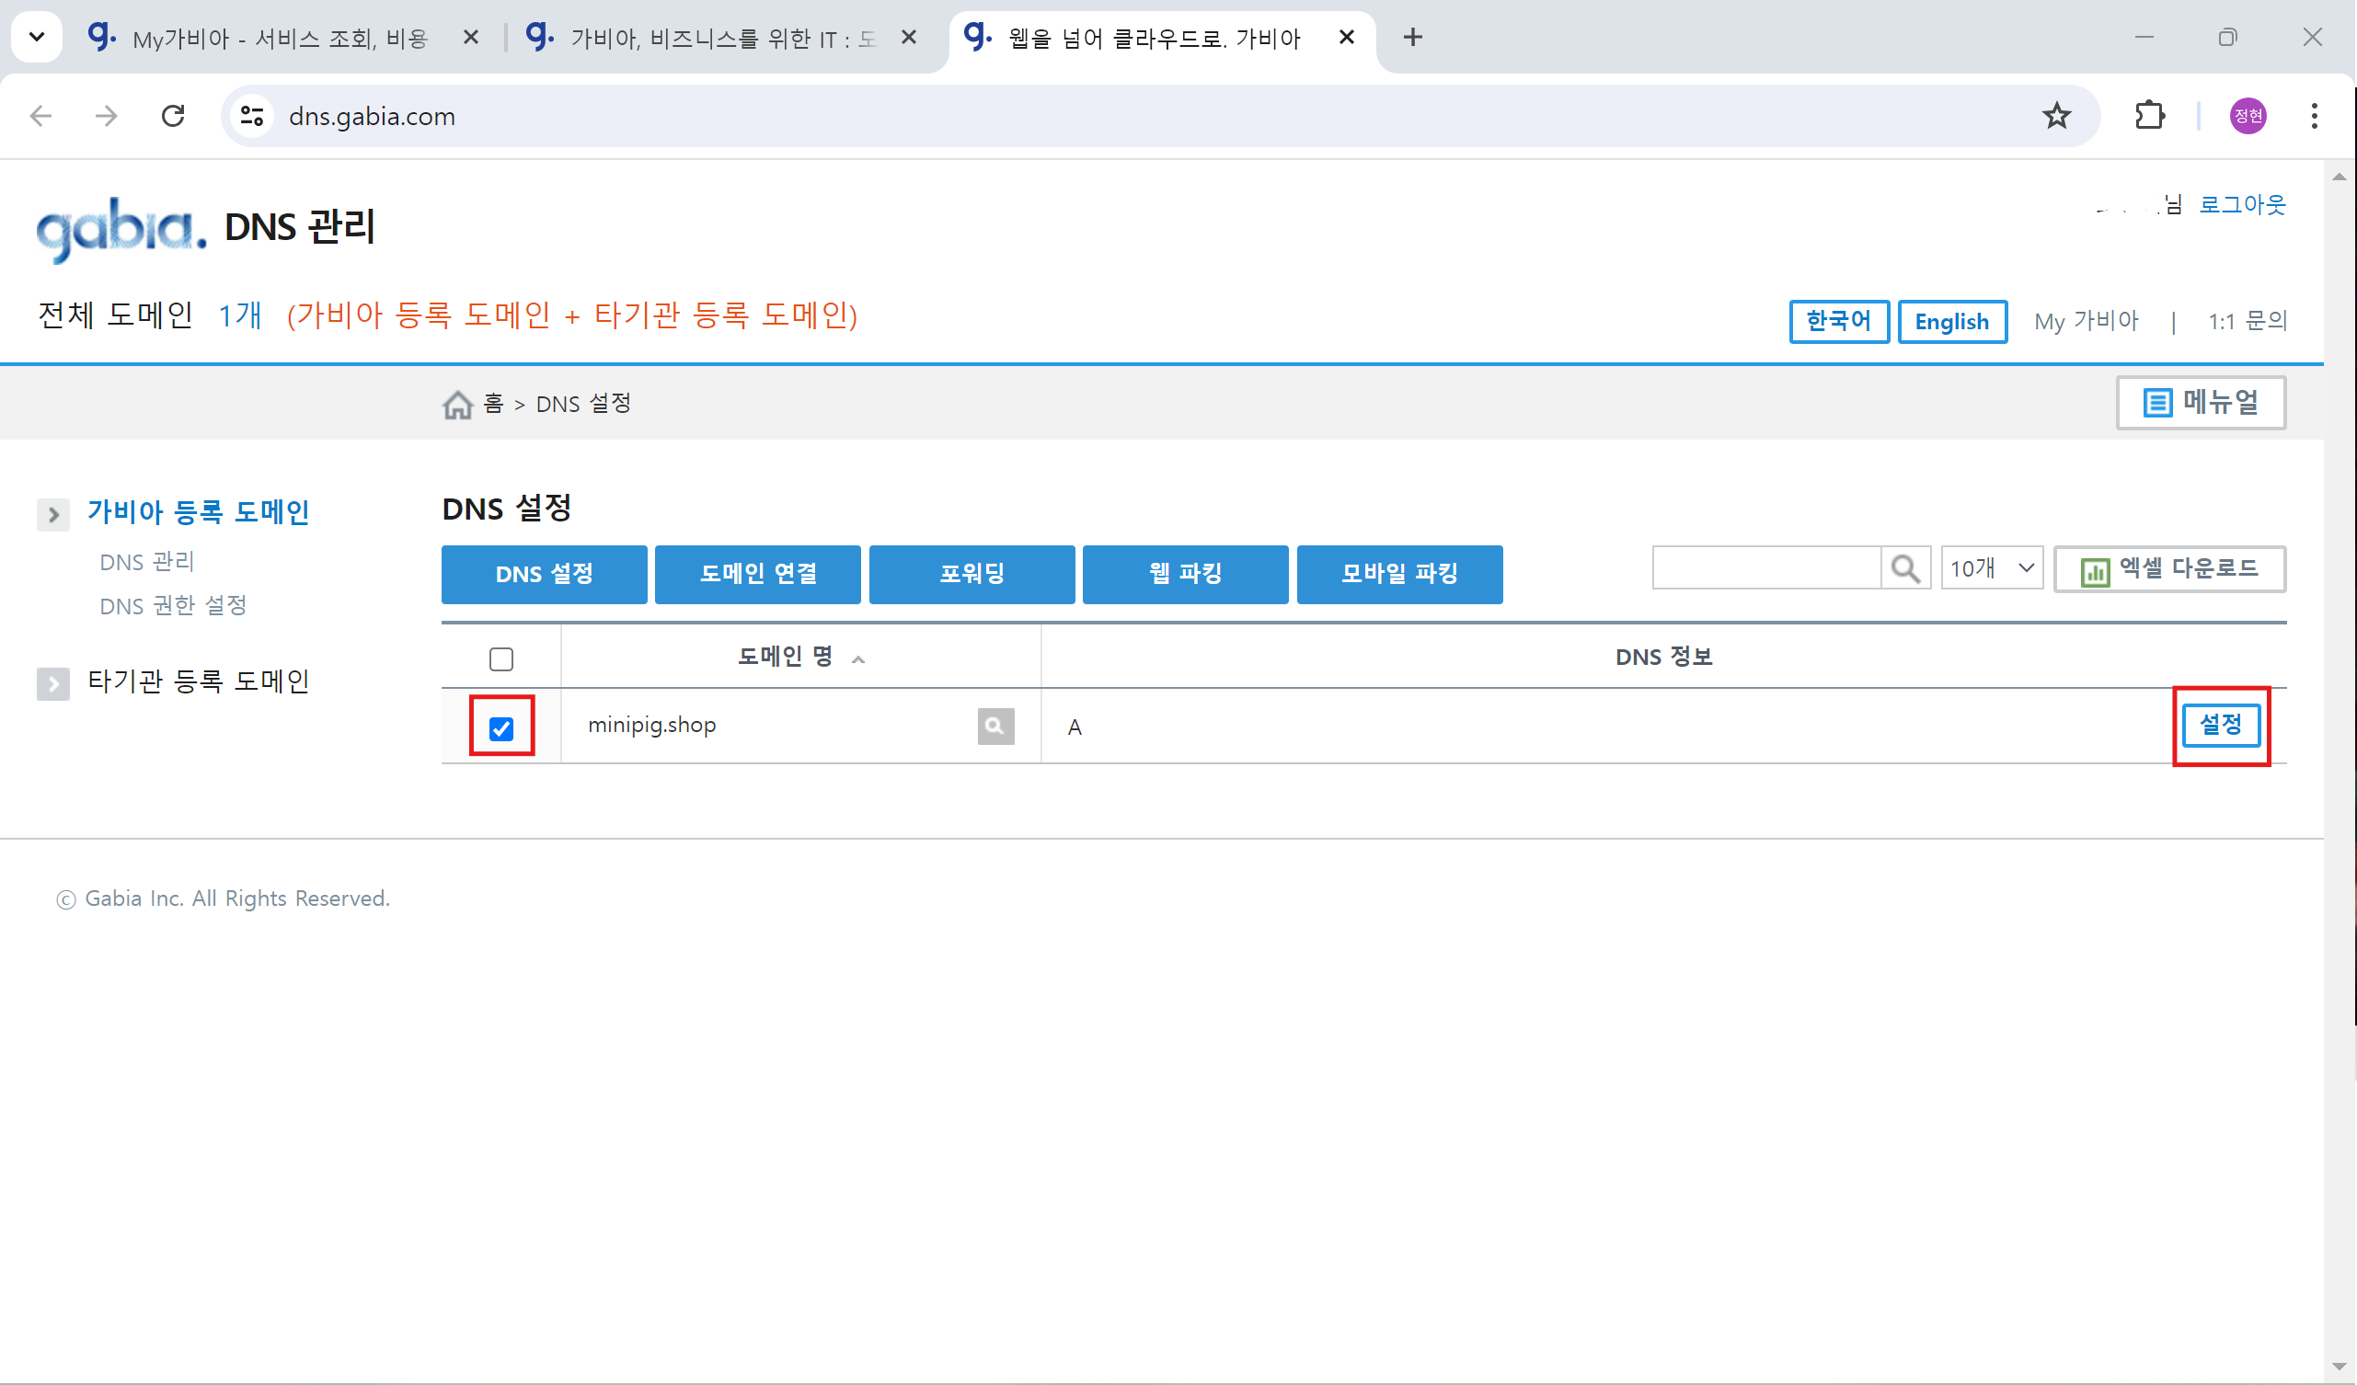
Task: Switch language to English
Action: (x=1951, y=322)
